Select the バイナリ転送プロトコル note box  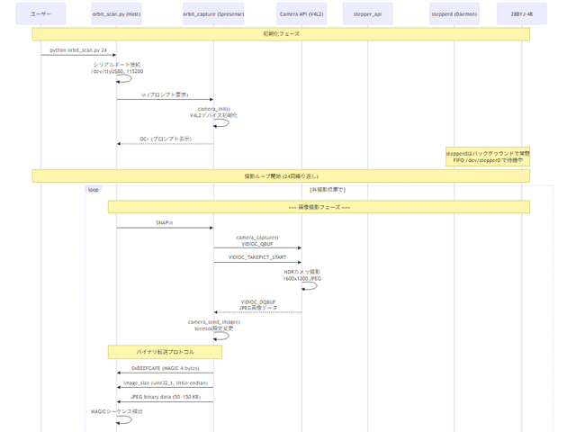[x=165, y=352]
